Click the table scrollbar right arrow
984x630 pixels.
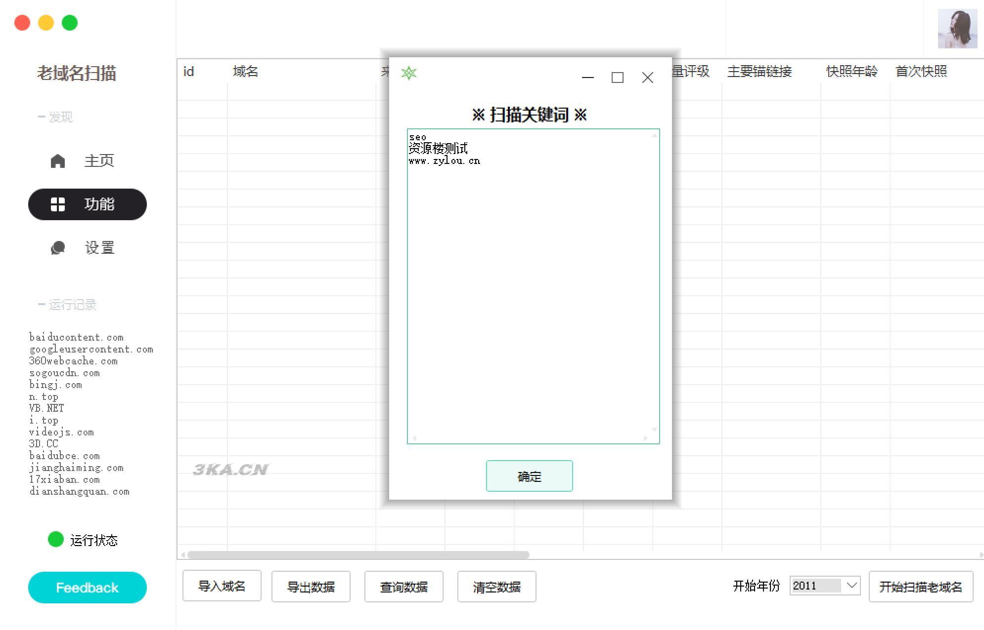(x=981, y=555)
